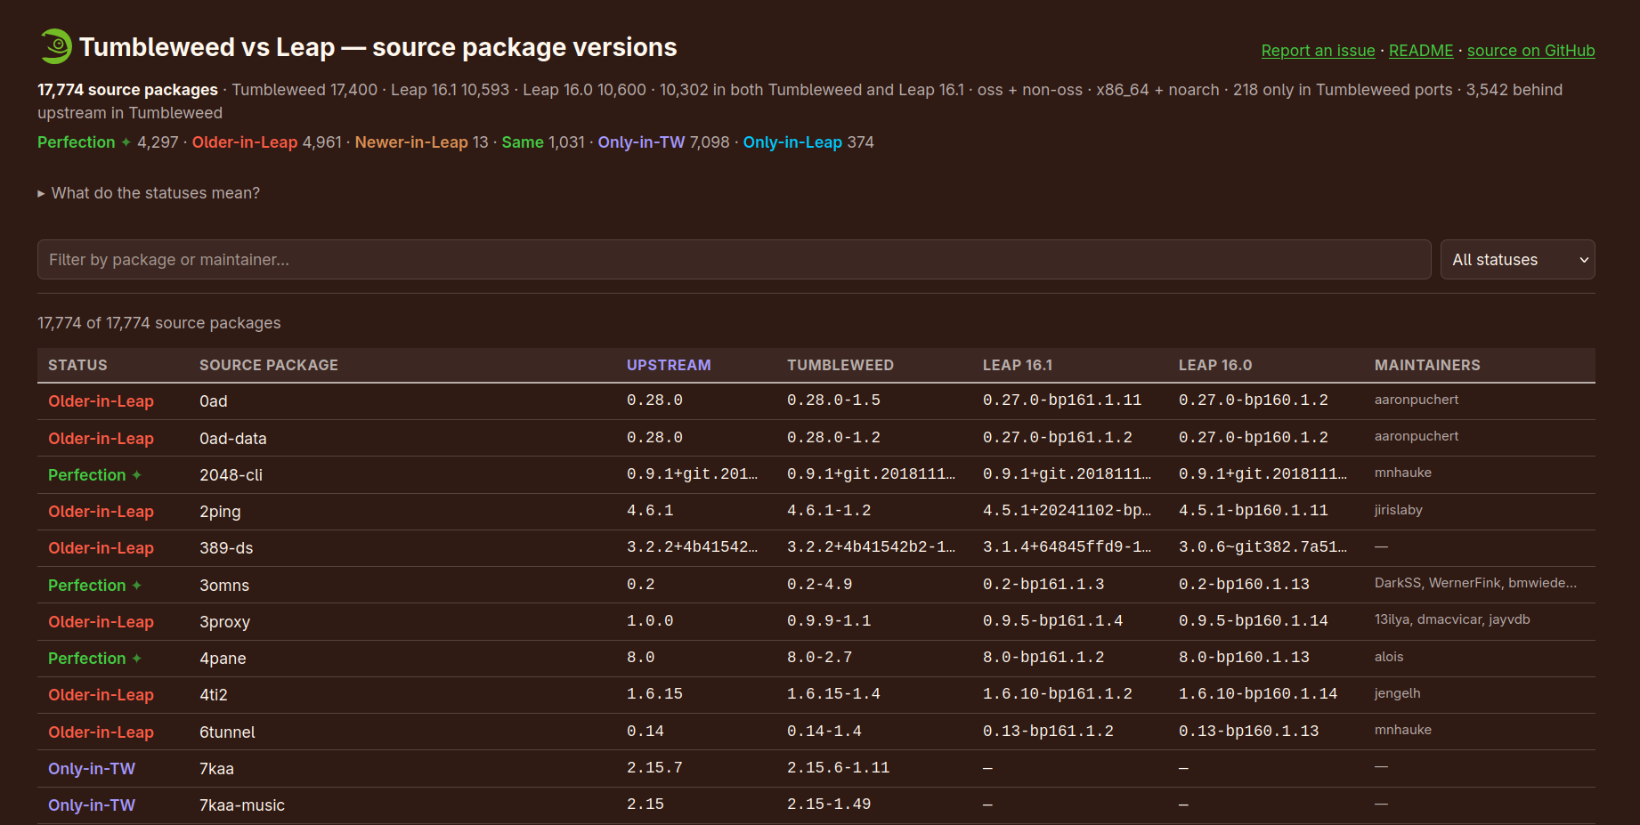The image size is (1640, 825).
Task: Click upstream version 2.15.7
Action: pyautogui.click(x=654, y=768)
